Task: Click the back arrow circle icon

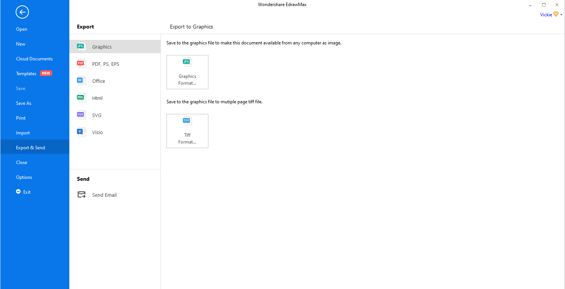Action: point(22,12)
